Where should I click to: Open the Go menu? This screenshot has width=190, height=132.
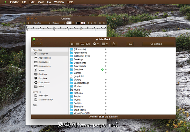[x=49, y=2]
